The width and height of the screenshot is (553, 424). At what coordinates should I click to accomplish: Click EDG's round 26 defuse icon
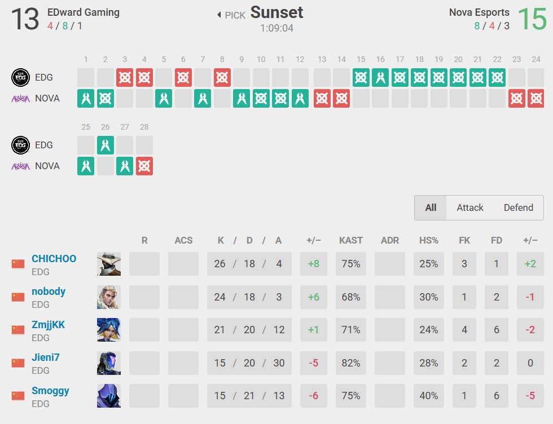coord(105,145)
